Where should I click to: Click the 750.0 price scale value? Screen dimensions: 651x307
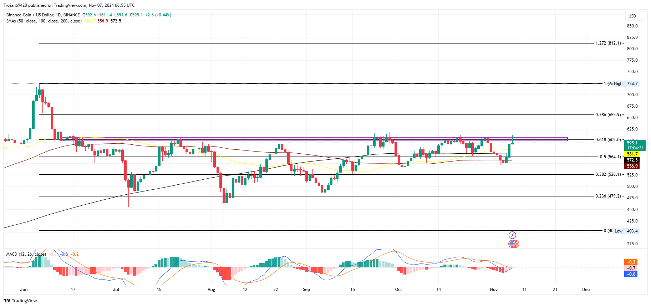632,72
